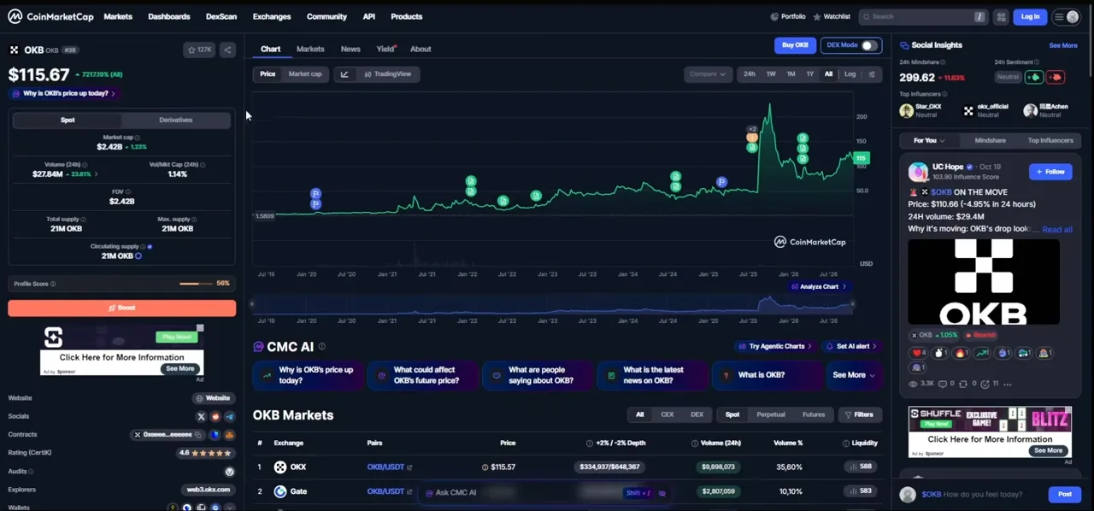
Task: Click the bullish sentiment icon
Action: tap(1033, 77)
